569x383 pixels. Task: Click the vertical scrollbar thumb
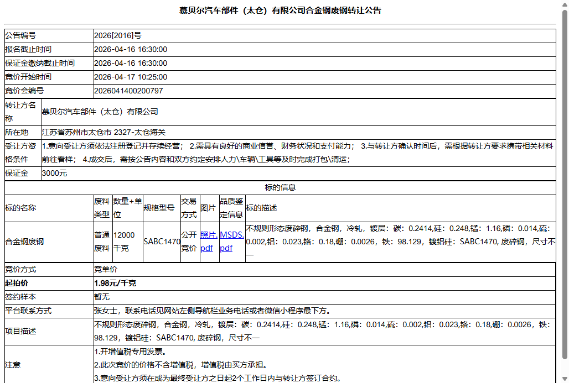coord(565,184)
